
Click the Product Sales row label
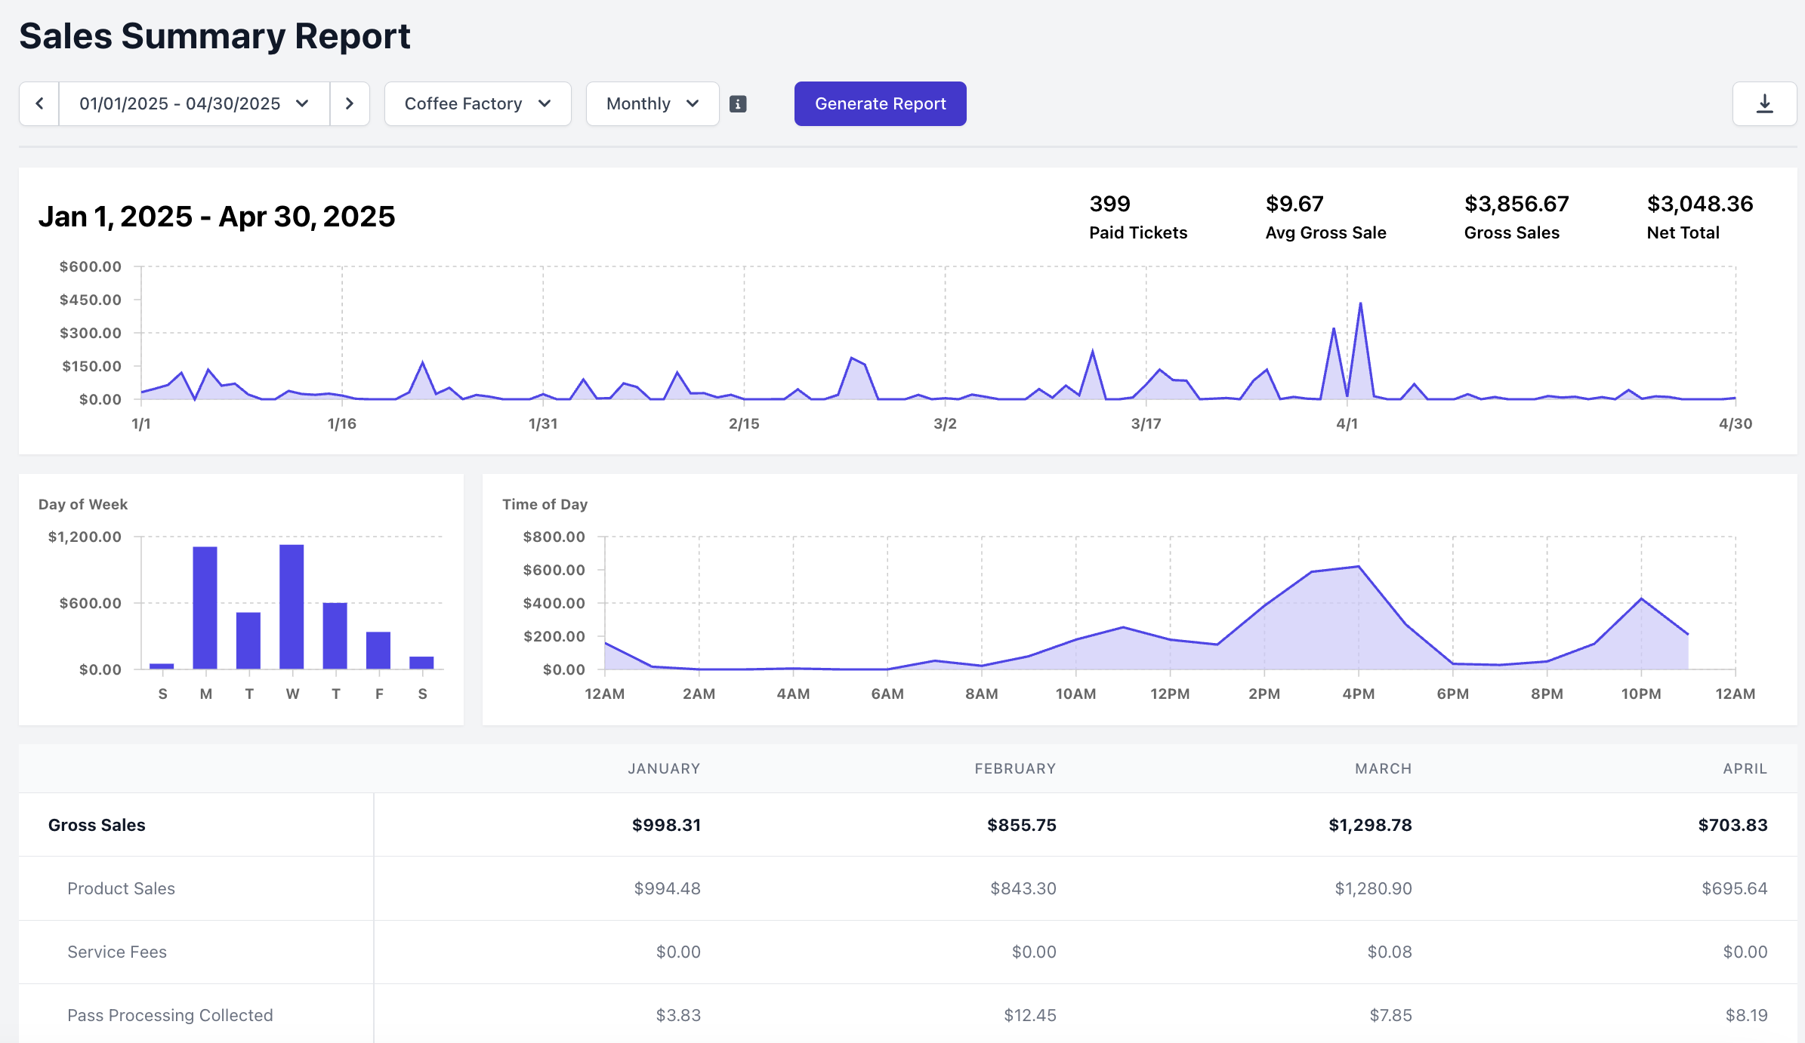click(x=121, y=888)
